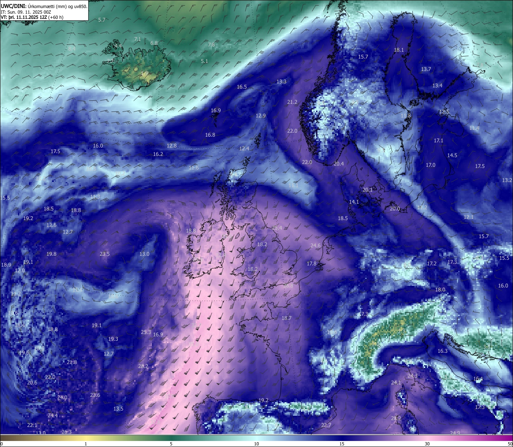
Task: Click the '19.8' value label
Action: coord(51,254)
